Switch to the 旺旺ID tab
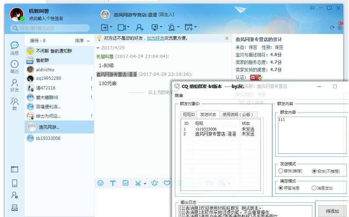The height and width of the screenshot is (217, 349). pyautogui.click(x=189, y=115)
